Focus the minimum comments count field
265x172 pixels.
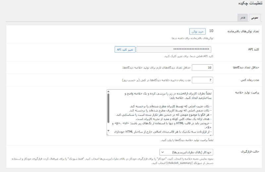coord(202,68)
